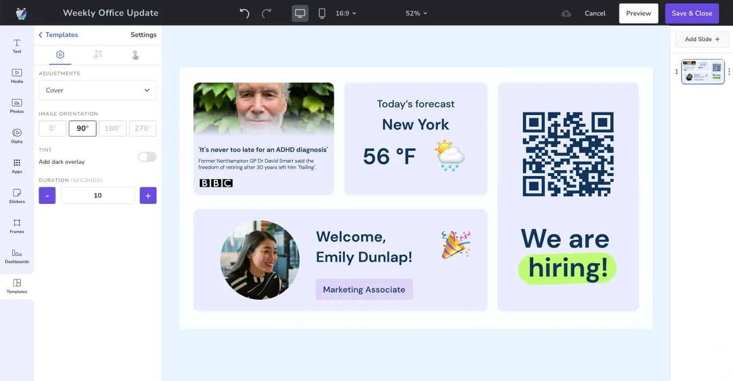Select the 0° image orientation option
This screenshot has width=733, height=381.
(x=53, y=128)
